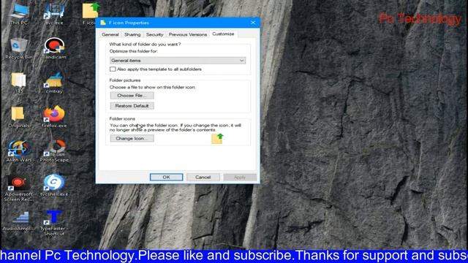Select the cmtray desktop shortcut

(54, 83)
